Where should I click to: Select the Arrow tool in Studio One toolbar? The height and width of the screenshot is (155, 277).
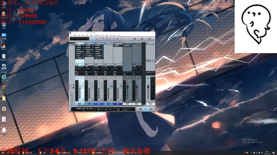(93, 39)
